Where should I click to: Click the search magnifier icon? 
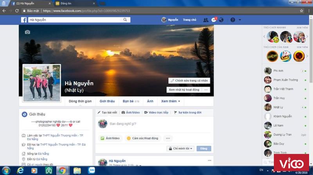tap(125, 20)
